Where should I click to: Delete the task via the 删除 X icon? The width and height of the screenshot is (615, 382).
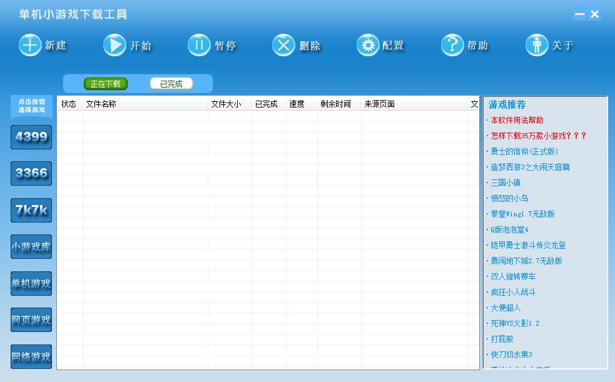tap(283, 45)
